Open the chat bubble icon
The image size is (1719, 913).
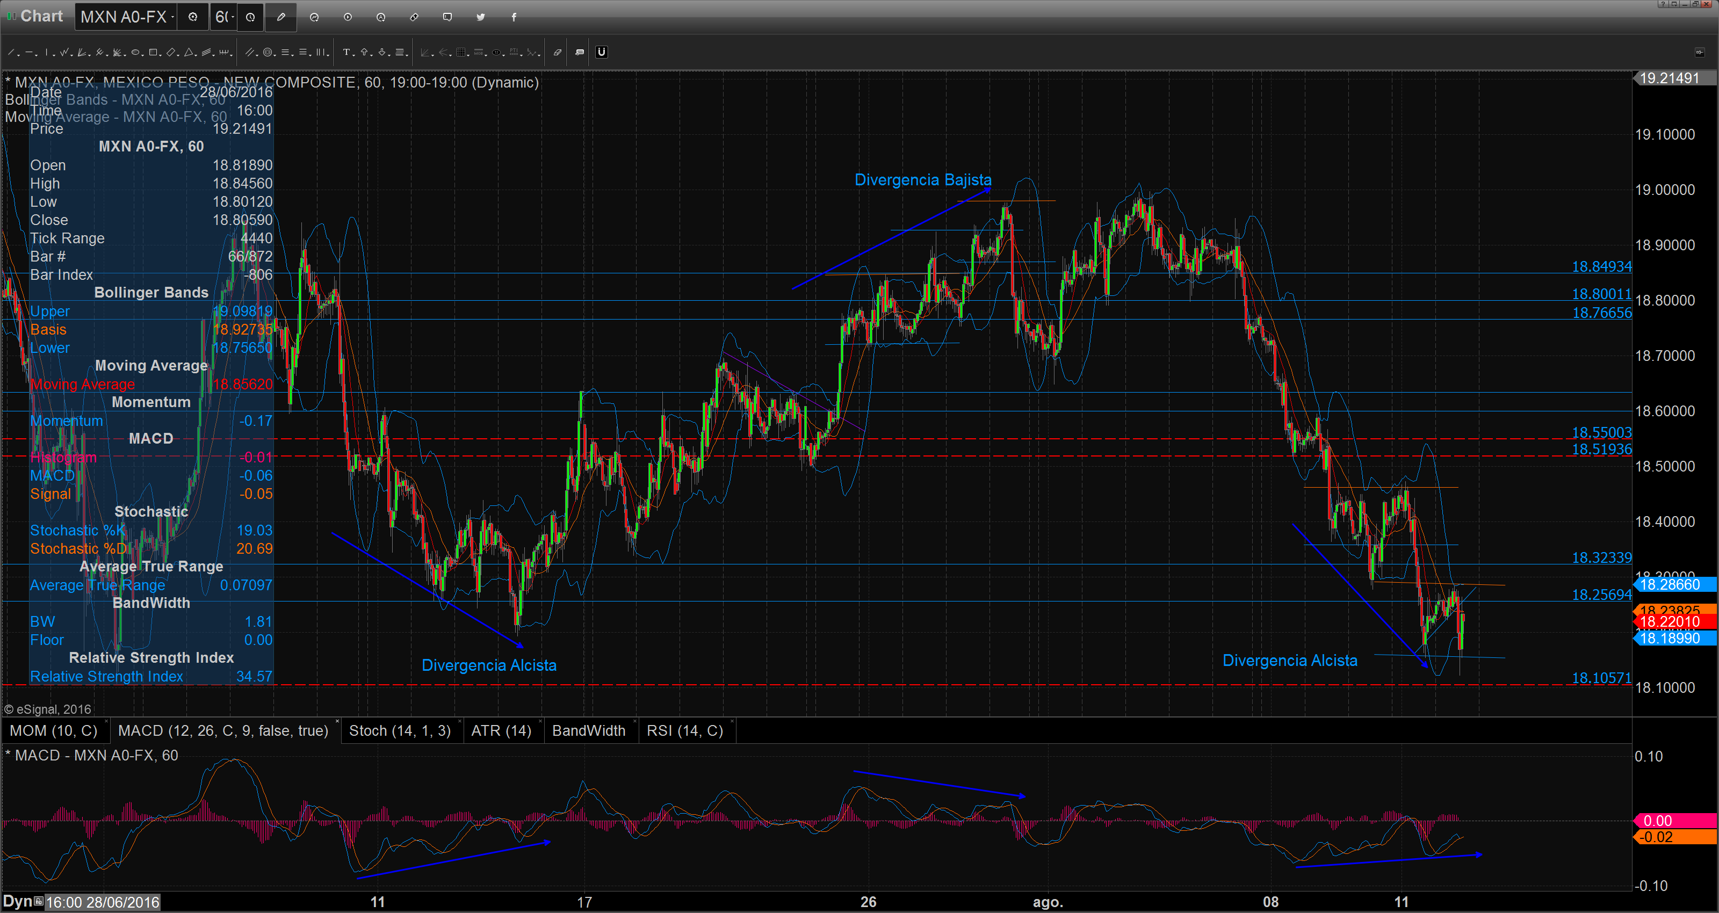pyautogui.click(x=448, y=17)
